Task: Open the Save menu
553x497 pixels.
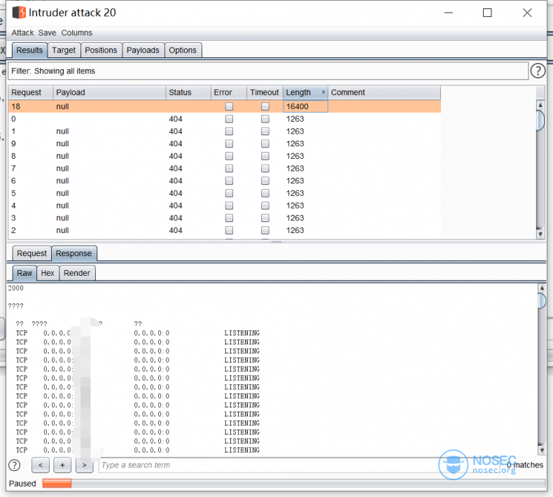Action: [x=48, y=33]
